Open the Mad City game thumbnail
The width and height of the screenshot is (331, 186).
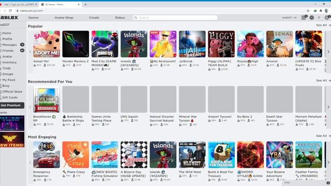click(x=104, y=44)
